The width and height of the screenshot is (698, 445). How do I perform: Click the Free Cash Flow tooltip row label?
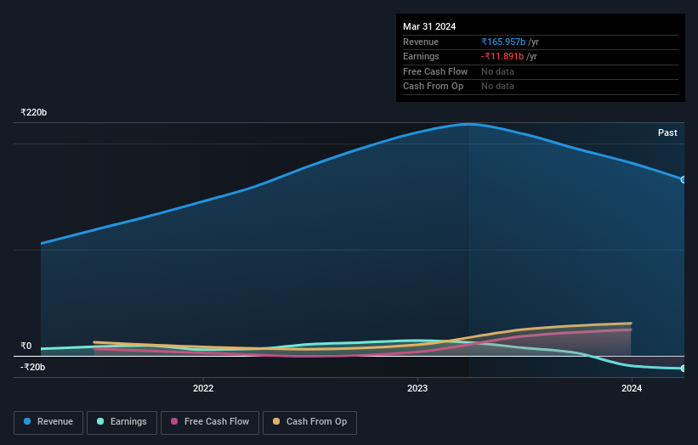pyautogui.click(x=435, y=71)
